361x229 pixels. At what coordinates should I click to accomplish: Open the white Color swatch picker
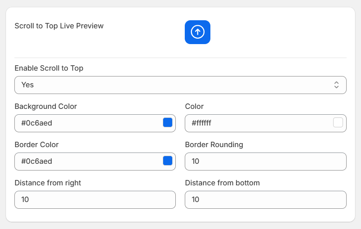pyautogui.click(x=338, y=122)
